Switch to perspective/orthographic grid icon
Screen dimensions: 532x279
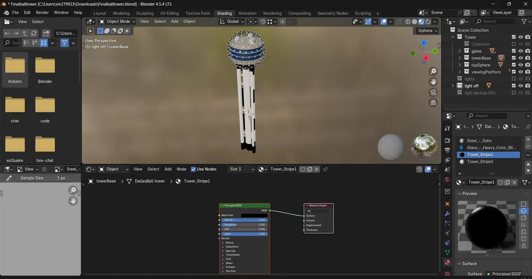433,103
